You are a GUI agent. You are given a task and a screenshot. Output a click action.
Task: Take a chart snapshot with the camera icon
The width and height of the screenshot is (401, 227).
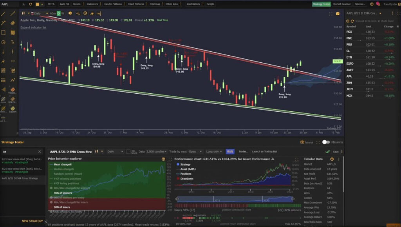(x=338, y=14)
